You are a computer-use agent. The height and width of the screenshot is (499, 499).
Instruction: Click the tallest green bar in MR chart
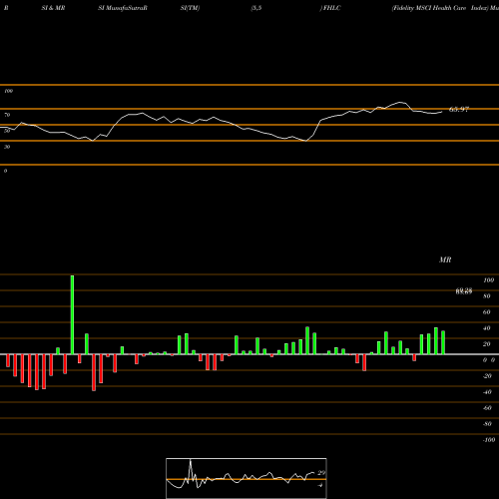[72, 314]
